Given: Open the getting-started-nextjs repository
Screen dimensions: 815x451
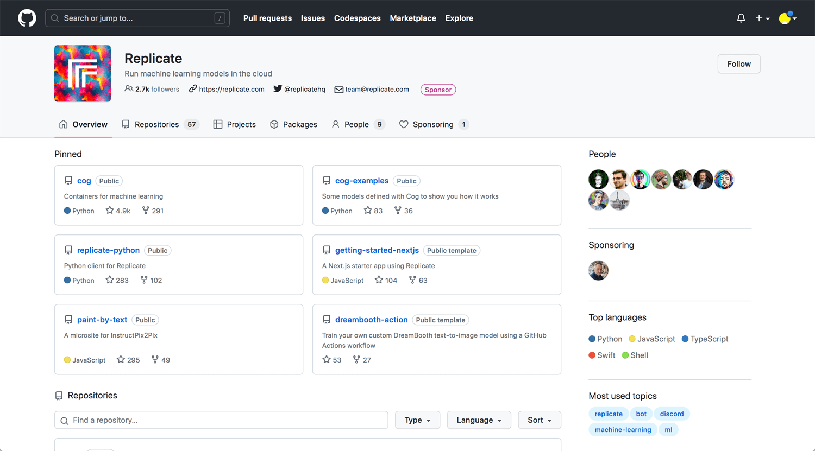Looking at the screenshot, I should (377, 250).
